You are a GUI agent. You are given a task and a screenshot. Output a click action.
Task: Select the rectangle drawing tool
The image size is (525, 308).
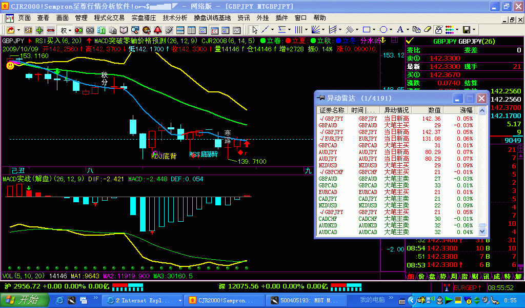click(367, 30)
